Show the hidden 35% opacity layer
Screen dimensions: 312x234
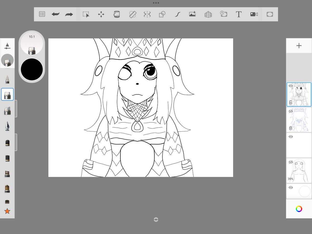pyautogui.click(x=291, y=162)
